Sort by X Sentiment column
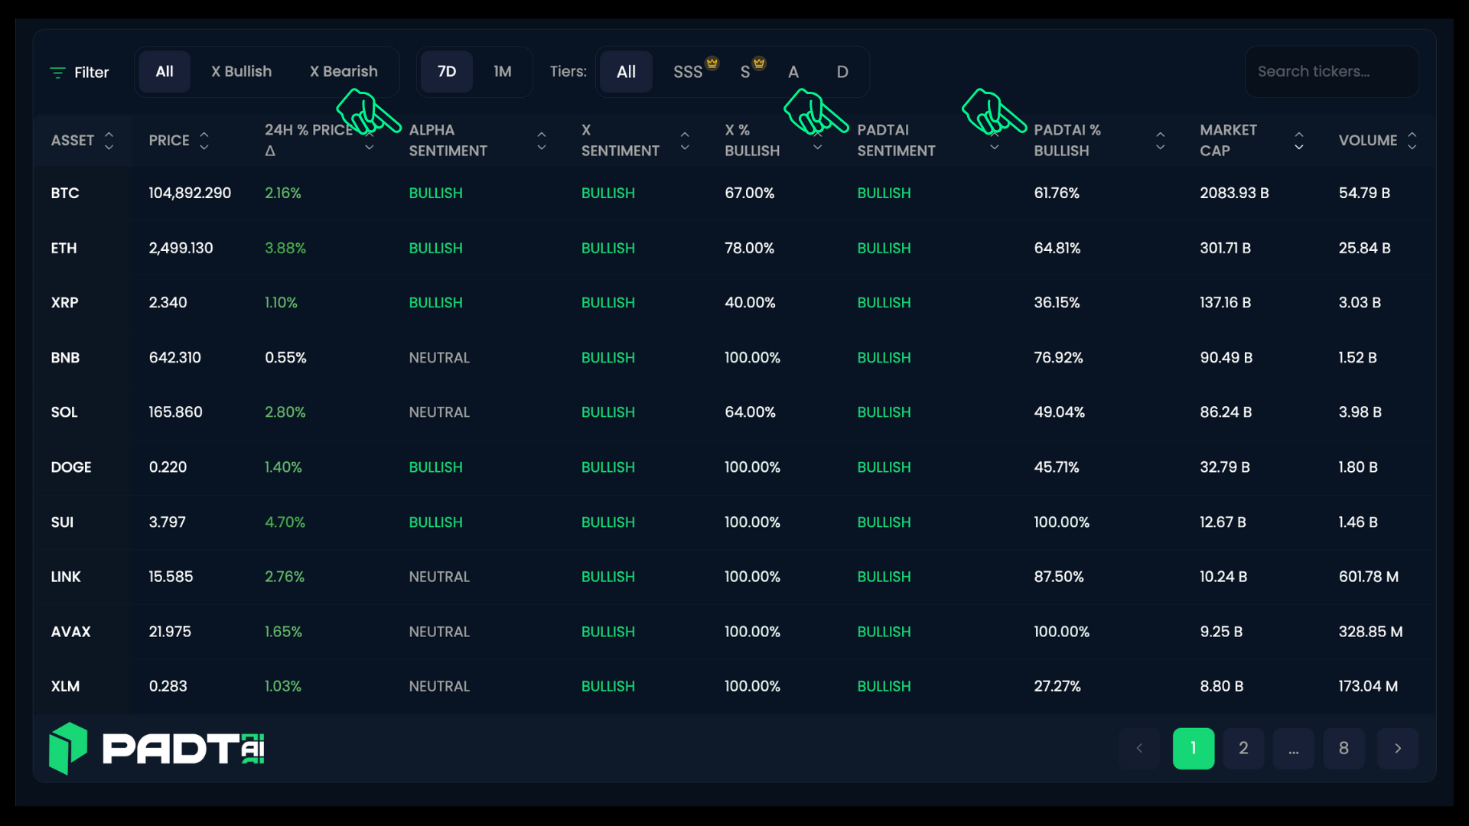The image size is (1469, 826). pyautogui.click(x=685, y=140)
